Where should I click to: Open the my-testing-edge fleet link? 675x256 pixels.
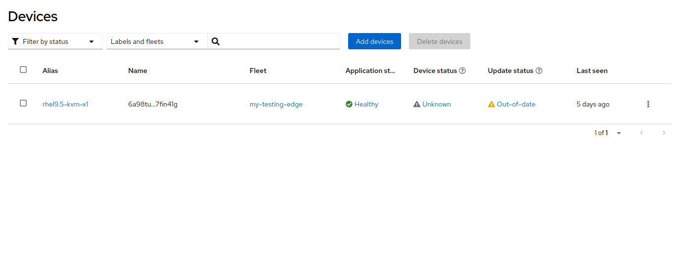276,104
